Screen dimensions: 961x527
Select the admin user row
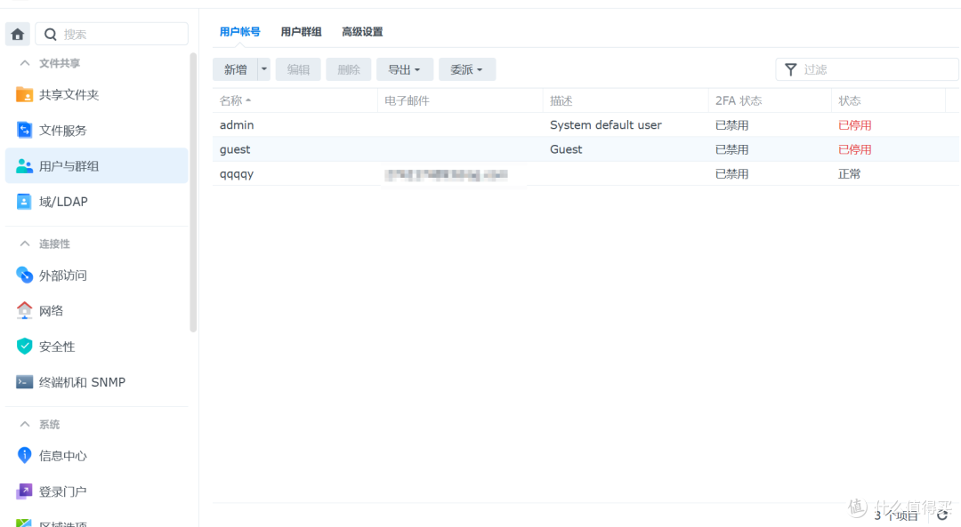click(585, 125)
